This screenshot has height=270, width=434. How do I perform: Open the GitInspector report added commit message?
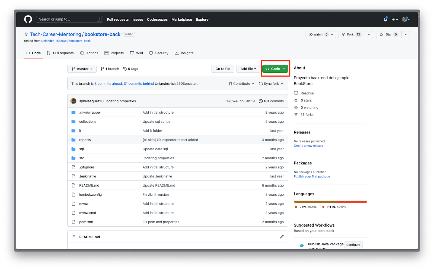coord(170,140)
